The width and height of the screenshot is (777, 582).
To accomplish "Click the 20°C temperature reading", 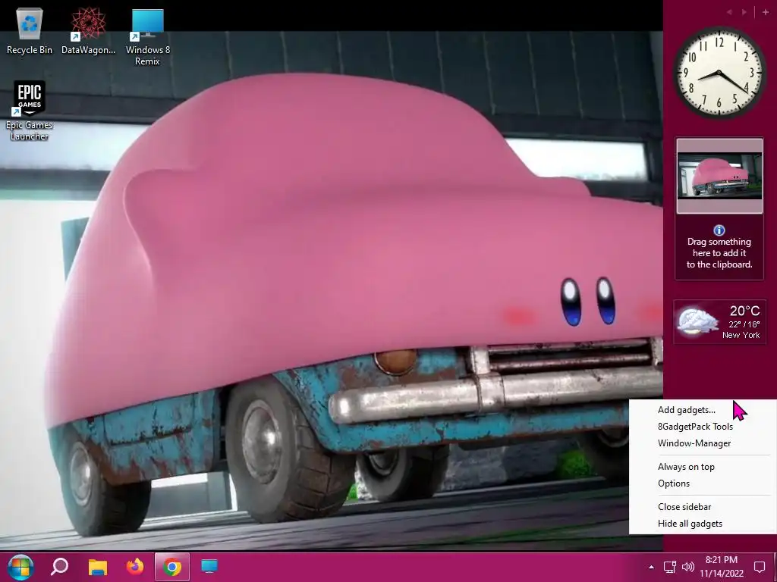I will tap(744, 311).
